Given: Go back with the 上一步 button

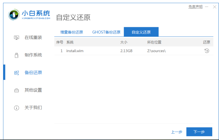Looking at the screenshot, I should [x=177, y=132].
